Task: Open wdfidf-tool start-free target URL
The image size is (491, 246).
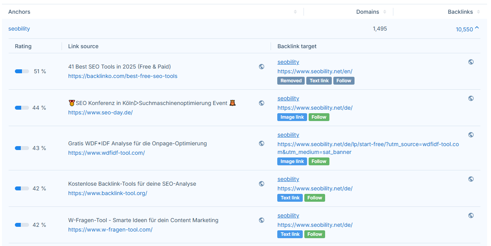Action: click(368, 148)
